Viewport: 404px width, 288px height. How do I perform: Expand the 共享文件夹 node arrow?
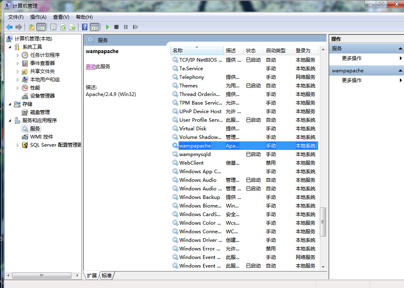pyautogui.click(x=18, y=71)
